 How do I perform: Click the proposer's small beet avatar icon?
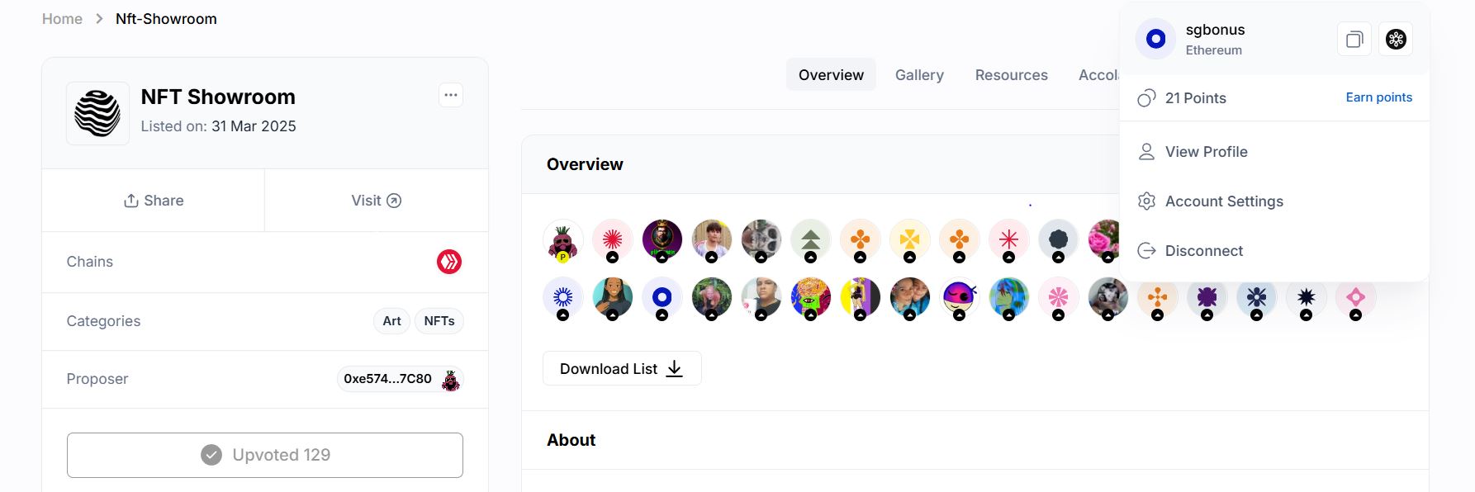coord(451,380)
